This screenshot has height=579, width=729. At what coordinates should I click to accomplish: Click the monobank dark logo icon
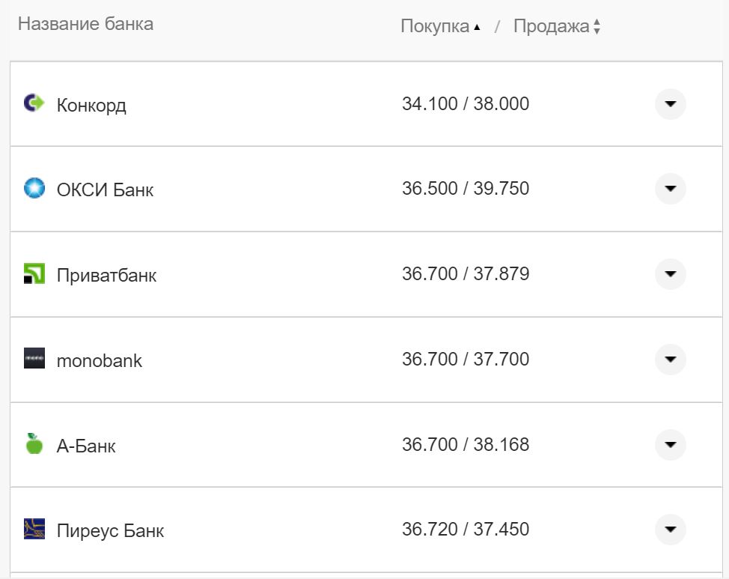[x=33, y=360]
